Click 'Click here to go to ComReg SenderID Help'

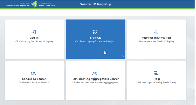point(157,83)
